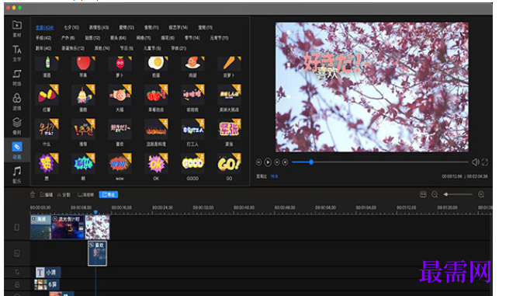
Task: Select the 新年(40) category tab
Action: click(43, 48)
